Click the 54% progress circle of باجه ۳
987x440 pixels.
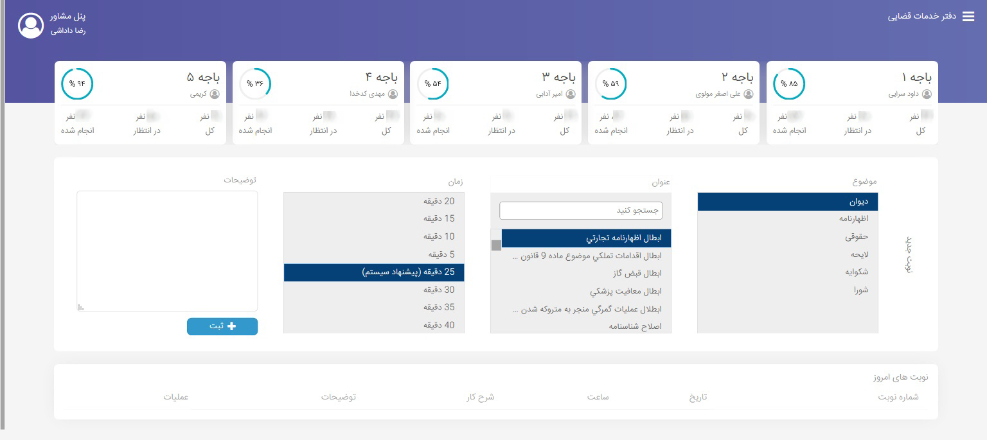[x=433, y=84]
